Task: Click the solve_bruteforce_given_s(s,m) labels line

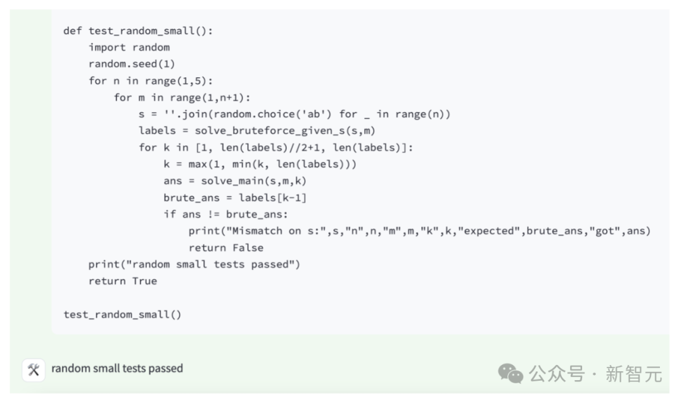Action: click(x=257, y=131)
